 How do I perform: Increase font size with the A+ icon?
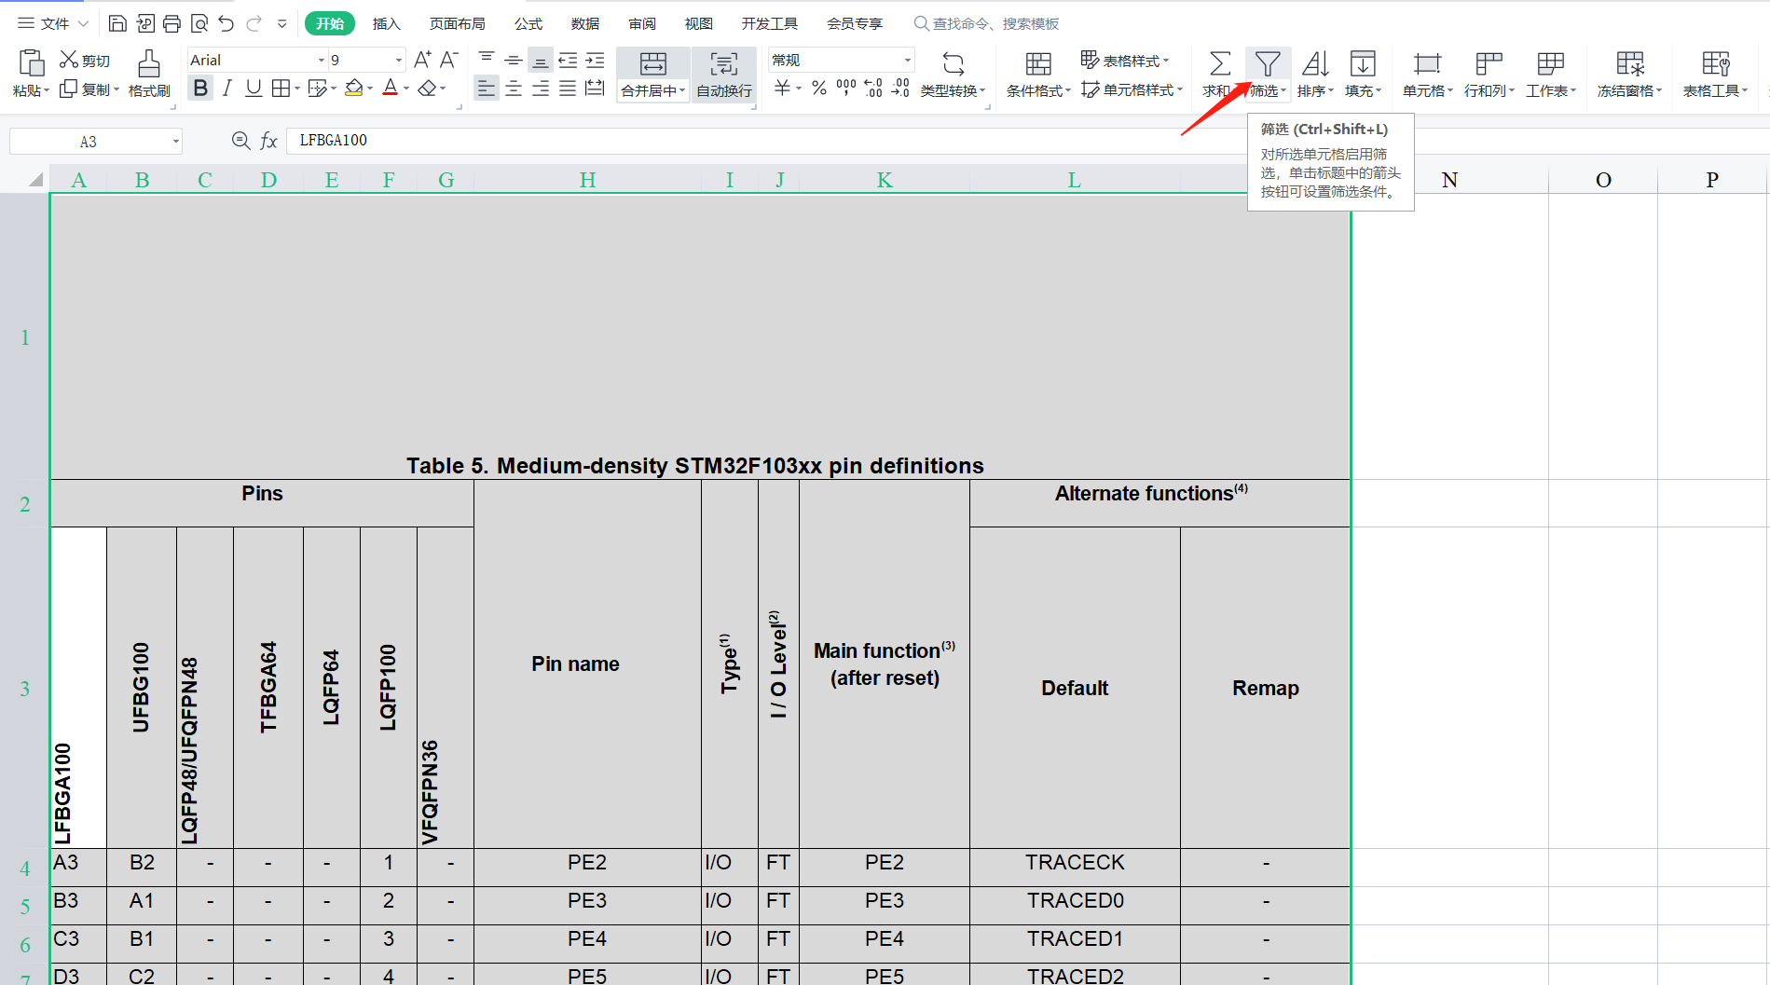point(422,60)
